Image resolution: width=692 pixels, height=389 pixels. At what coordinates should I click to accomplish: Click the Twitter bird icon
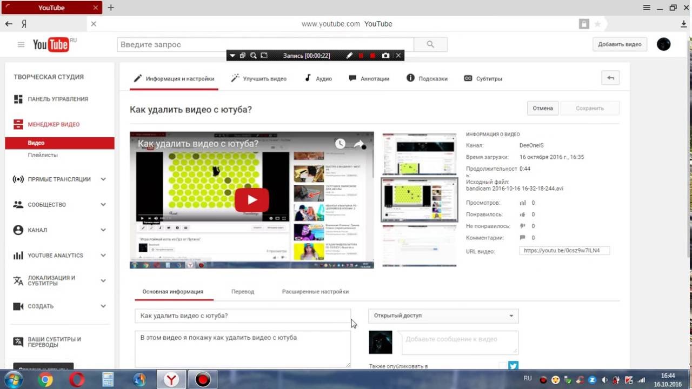point(513,366)
